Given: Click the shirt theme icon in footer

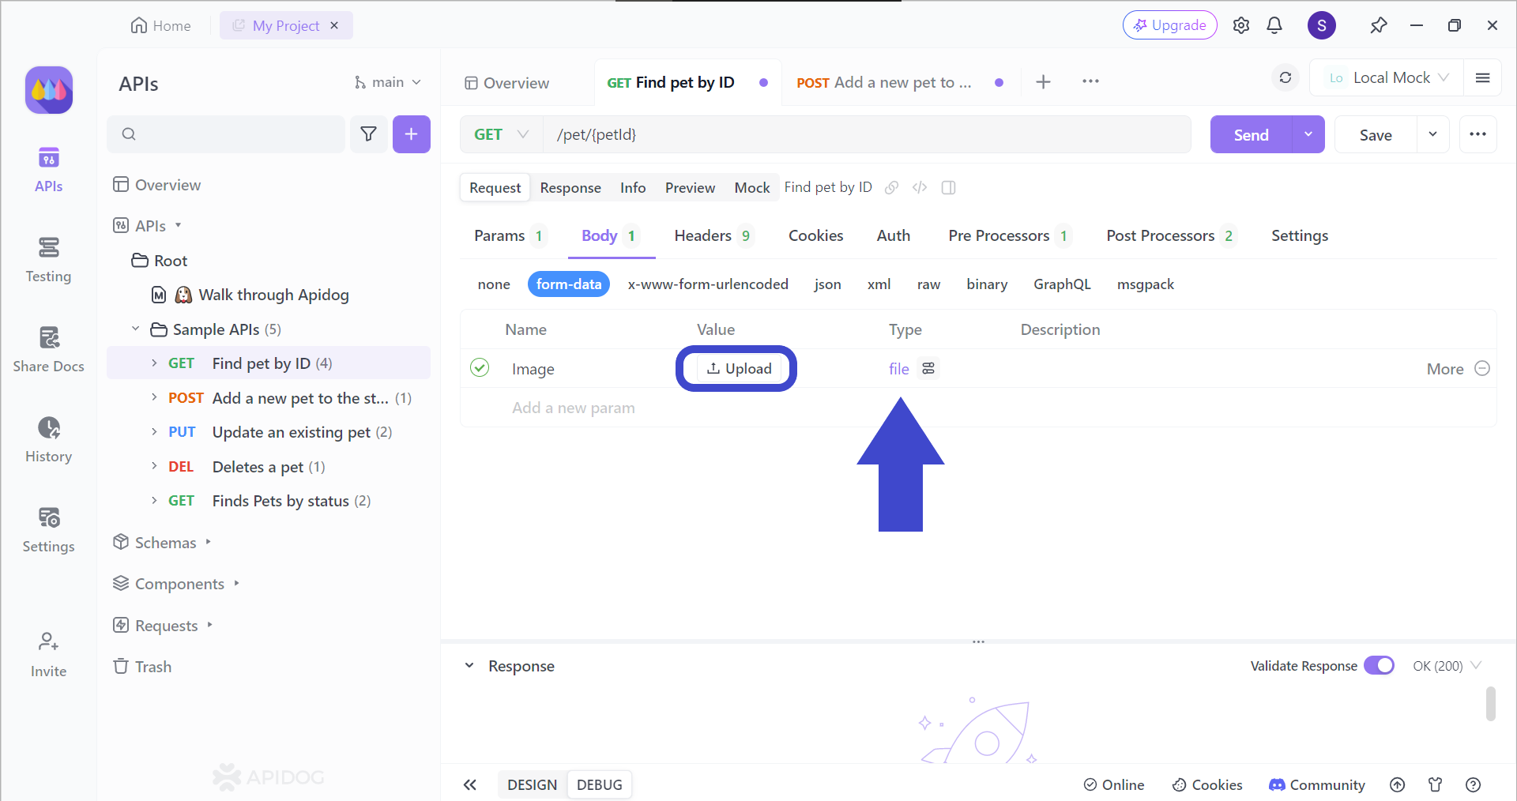Looking at the screenshot, I should click(1435, 784).
